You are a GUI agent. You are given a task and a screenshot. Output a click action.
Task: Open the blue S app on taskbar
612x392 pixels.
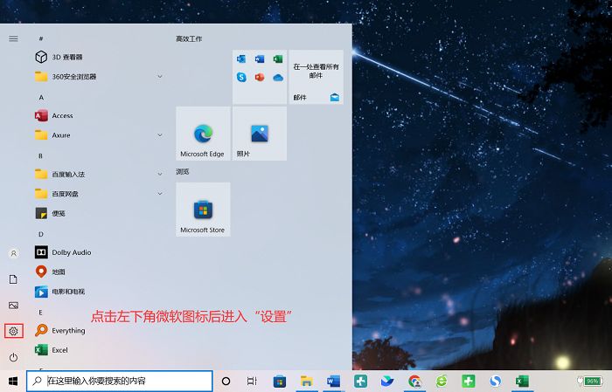496,382
